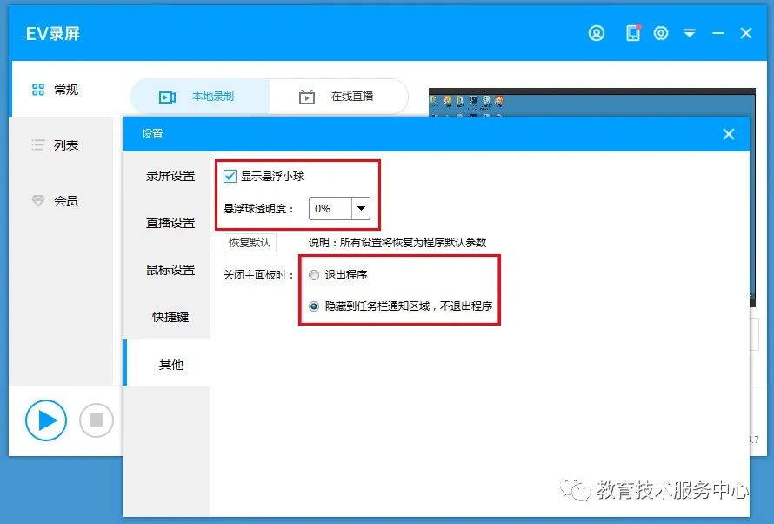This screenshot has width=774, height=524.
Task: Click the 恢复默认 button
Action: click(x=250, y=243)
